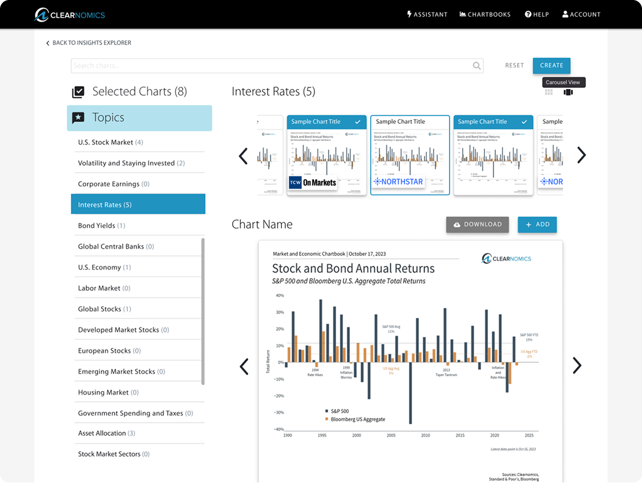Click the Topics star bubble icon
Image resolution: width=642 pixels, height=483 pixels.
coord(78,118)
